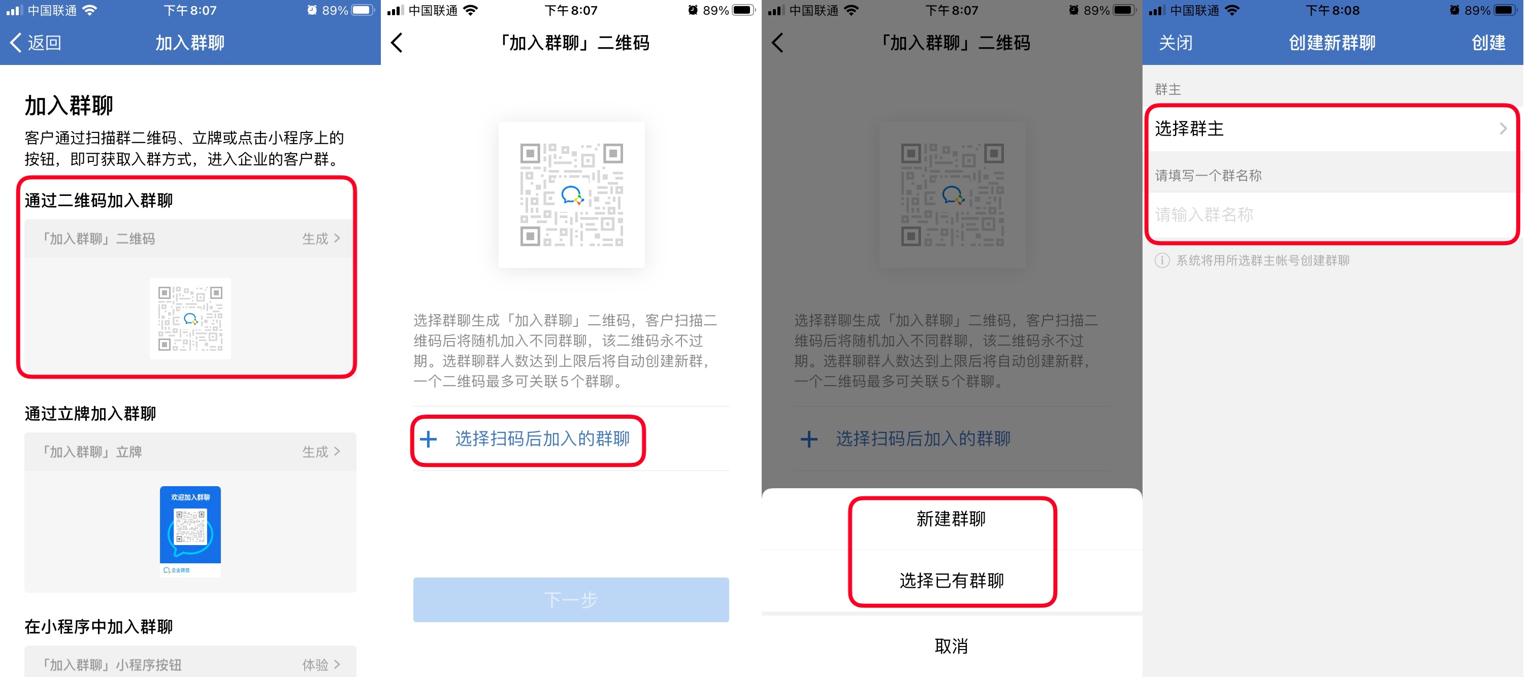Open the blue 欢迎加入群聊 standee thumbnail
The width and height of the screenshot is (1532, 677).
click(190, 531)
